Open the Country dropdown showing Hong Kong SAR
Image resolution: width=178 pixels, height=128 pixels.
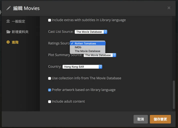tap(82, 67)
